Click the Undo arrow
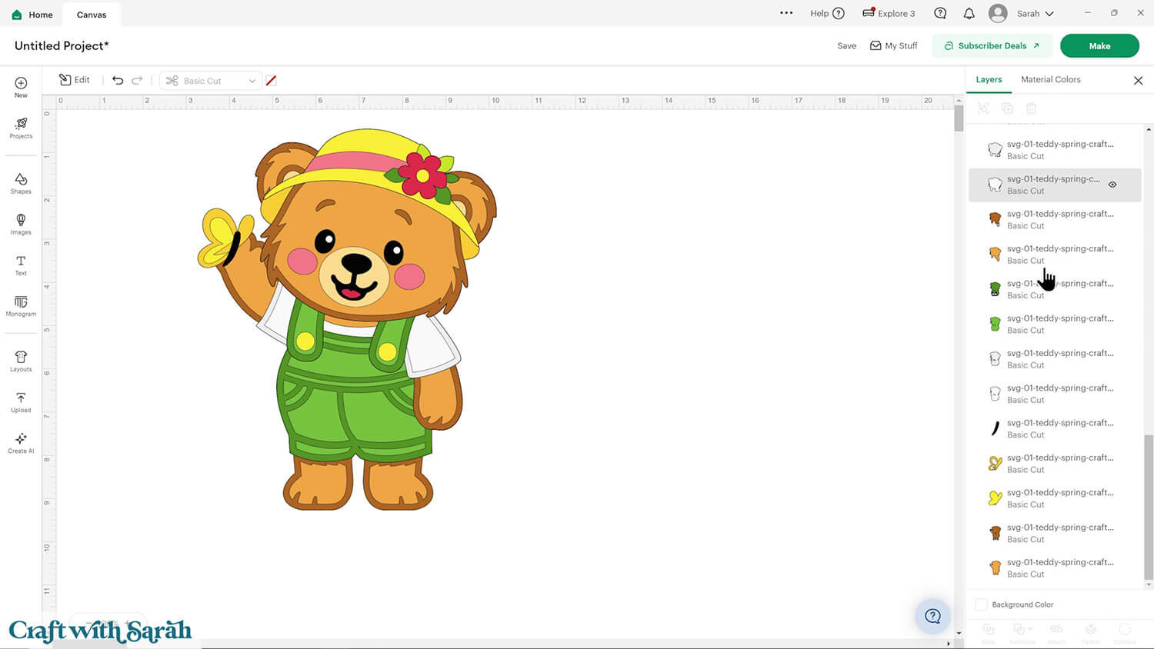The image size is (1154, 649). [118, 80]
